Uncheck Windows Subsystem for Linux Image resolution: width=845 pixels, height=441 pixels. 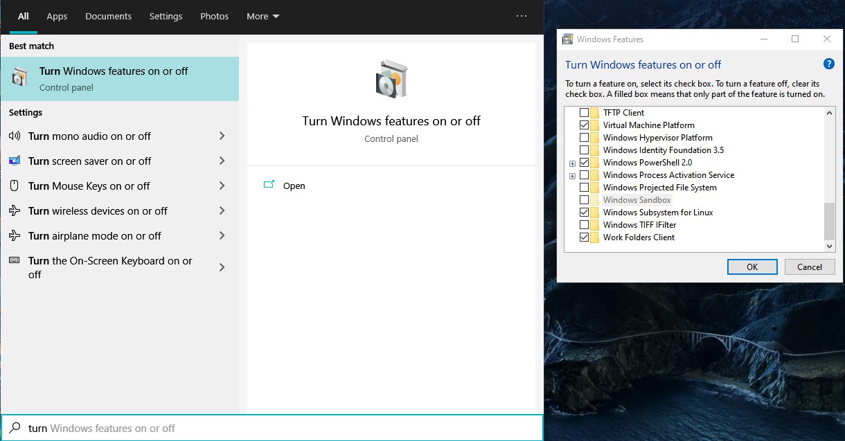coord(584,213)
